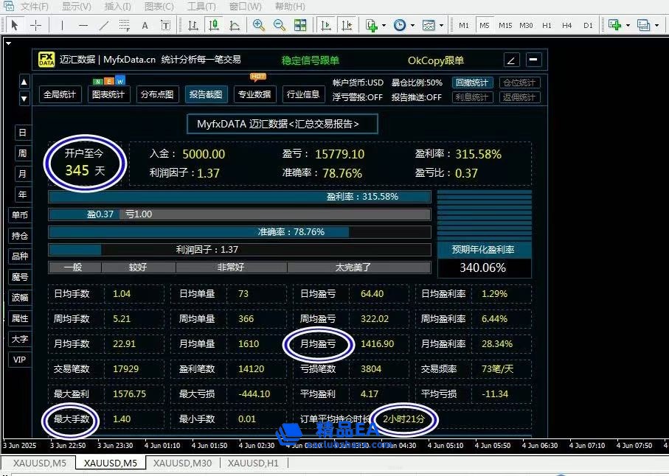Screen dimensions: 669x476
Task: Click the OkCopy跟单 link
Action: tap(436, 60)
